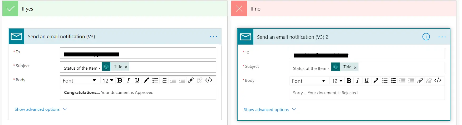Open font color picker in Approved email
The image size is (462, 125).
(x=146, y=80)
